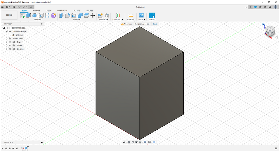The image size is (279, 151).
Task: Expand the Bodies folder
Action: 7,45
